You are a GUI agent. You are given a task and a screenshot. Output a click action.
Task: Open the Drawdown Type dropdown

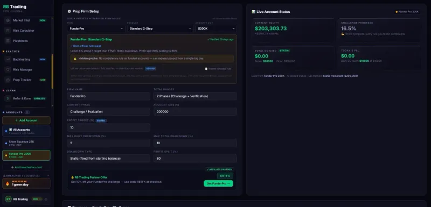point(109,159)
